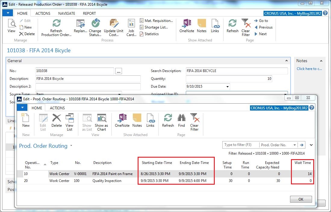Screen dimensions: 331x212
Task: Switch to ACTIONS tab in Routing window
Action: pos(57,108)
